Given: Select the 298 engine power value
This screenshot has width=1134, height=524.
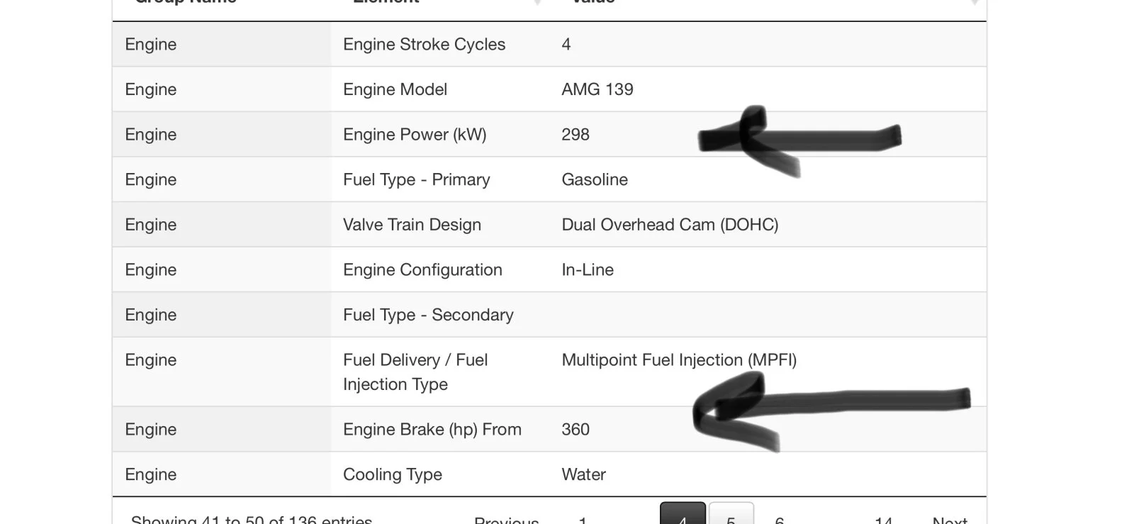Looking at the screenshot, I should (575, 135).
